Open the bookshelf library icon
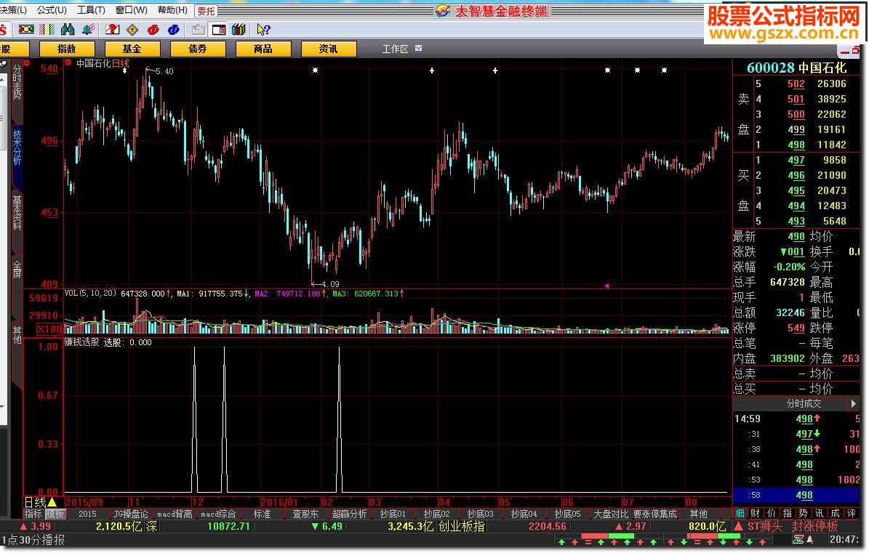The width and height of the screenshot is (869, 553). pos(239,29)
